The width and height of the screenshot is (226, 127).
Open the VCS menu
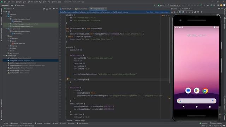click(x=49, y=2)
